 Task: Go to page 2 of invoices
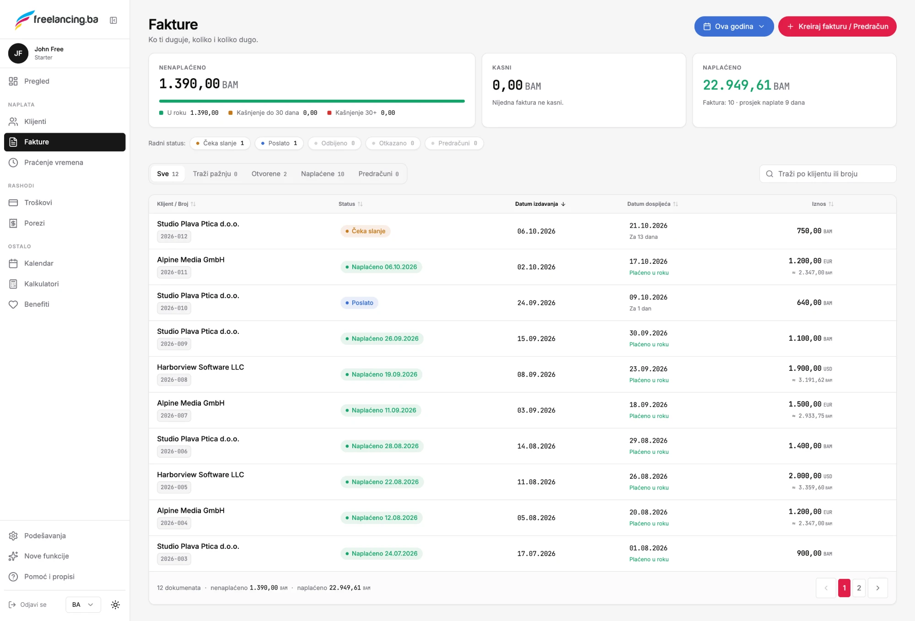tap(859, 588)
